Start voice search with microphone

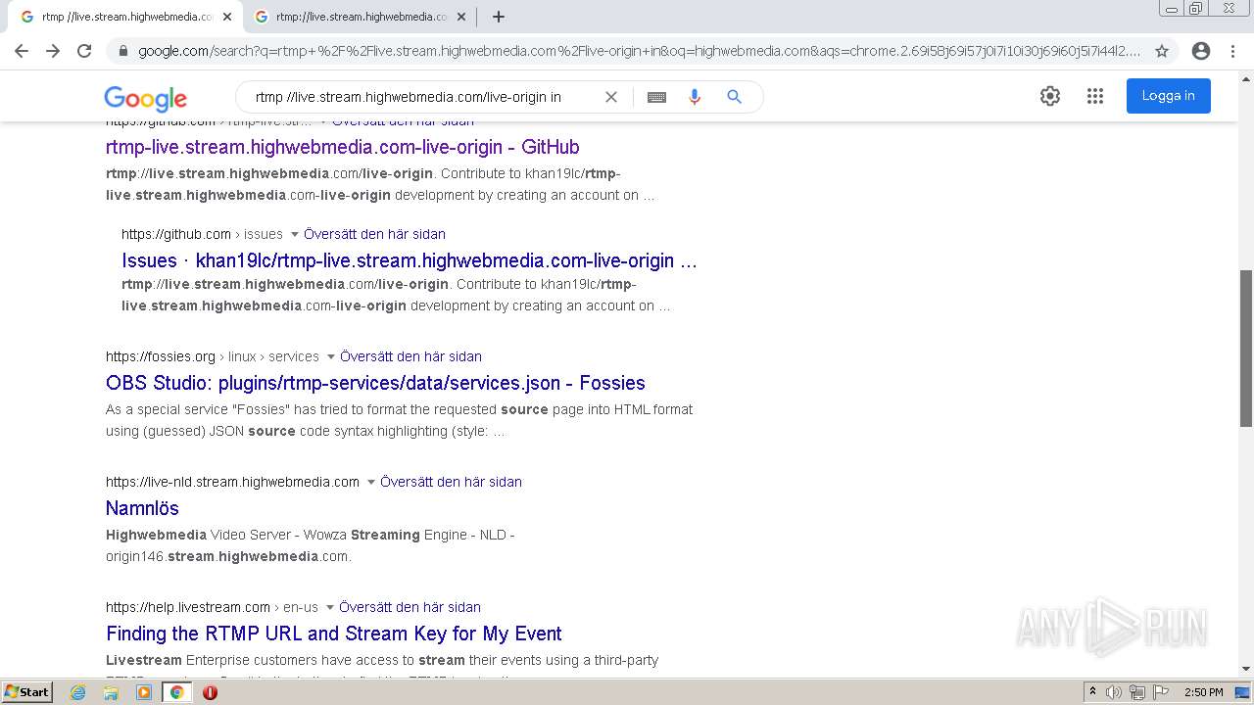(x=695, y=97)
